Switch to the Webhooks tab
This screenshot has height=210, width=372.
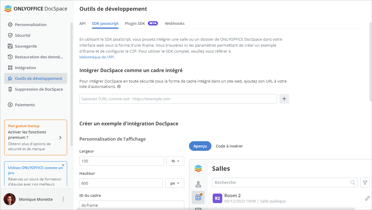pos(175,23)
